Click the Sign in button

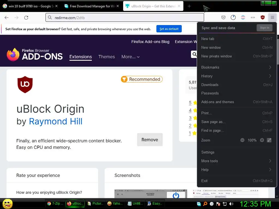coord(264,28)
